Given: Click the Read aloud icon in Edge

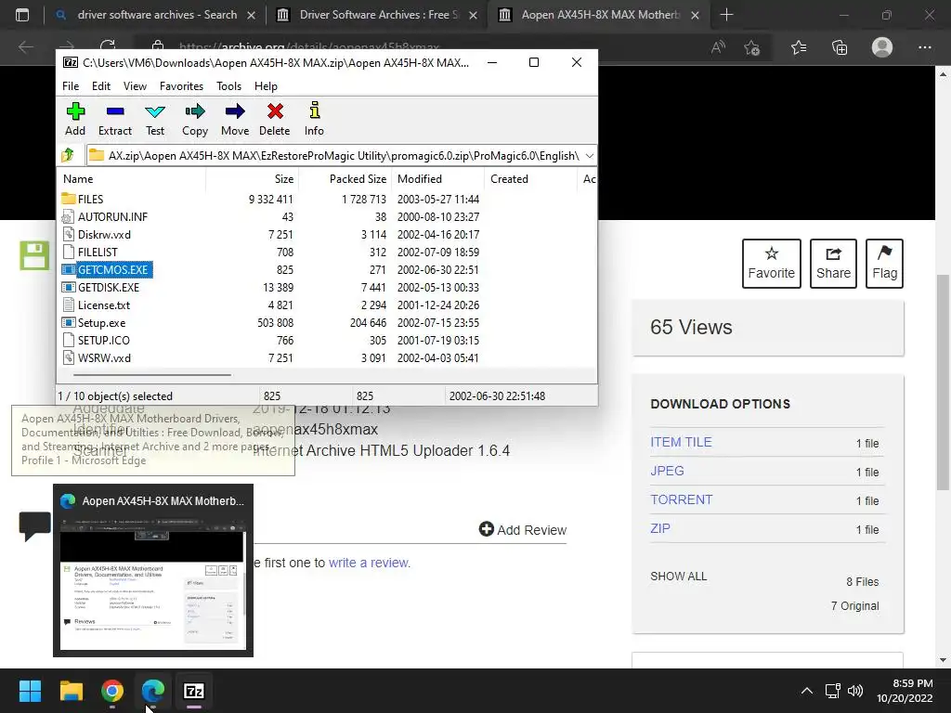Looking at the screenshot, I should pyautogui.click(x=718, y=47).
